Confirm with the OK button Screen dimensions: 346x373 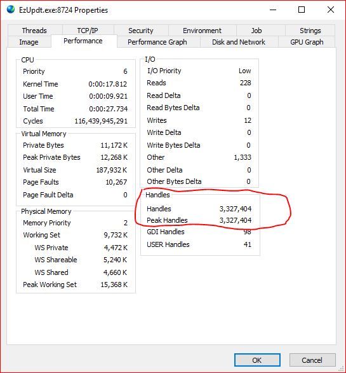(257, 360)
